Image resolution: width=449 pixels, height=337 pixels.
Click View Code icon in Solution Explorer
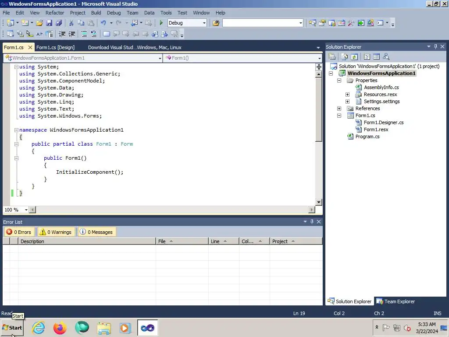pos(367,57)
